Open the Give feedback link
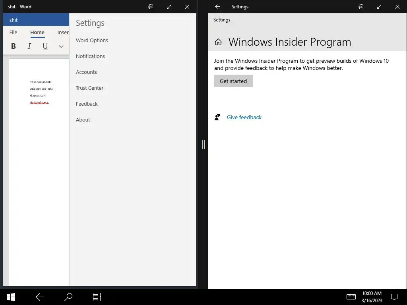 (x=244, y=117)
